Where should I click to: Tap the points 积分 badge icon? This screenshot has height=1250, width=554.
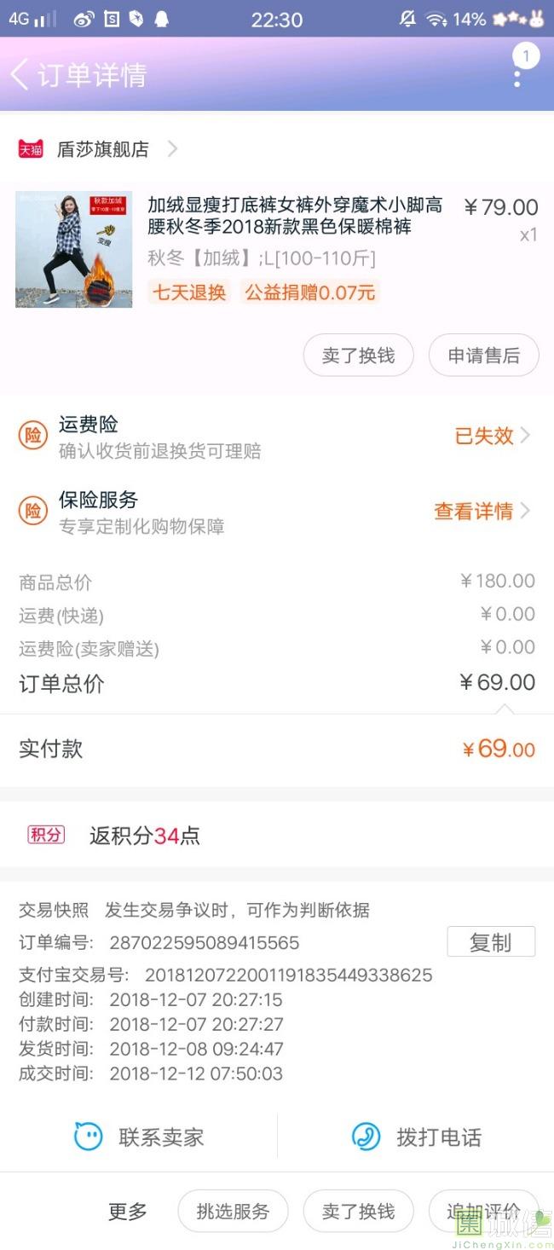coord(46,835)
